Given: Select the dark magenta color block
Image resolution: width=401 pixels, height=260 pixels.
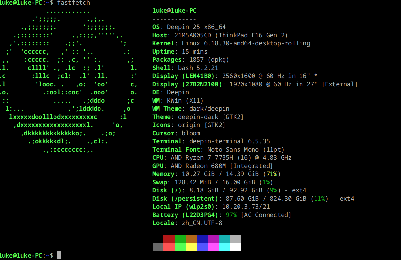Looking at the screenshot, I should [213, 239].
